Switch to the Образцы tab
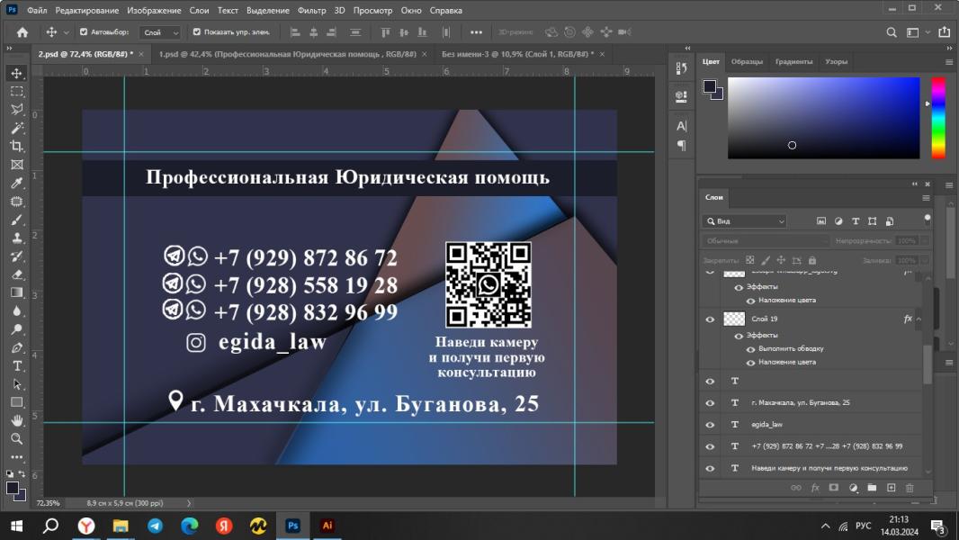This screenshot has width=959, height=540. coord(747,62)
